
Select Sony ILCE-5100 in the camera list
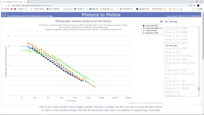pos(177,36)
